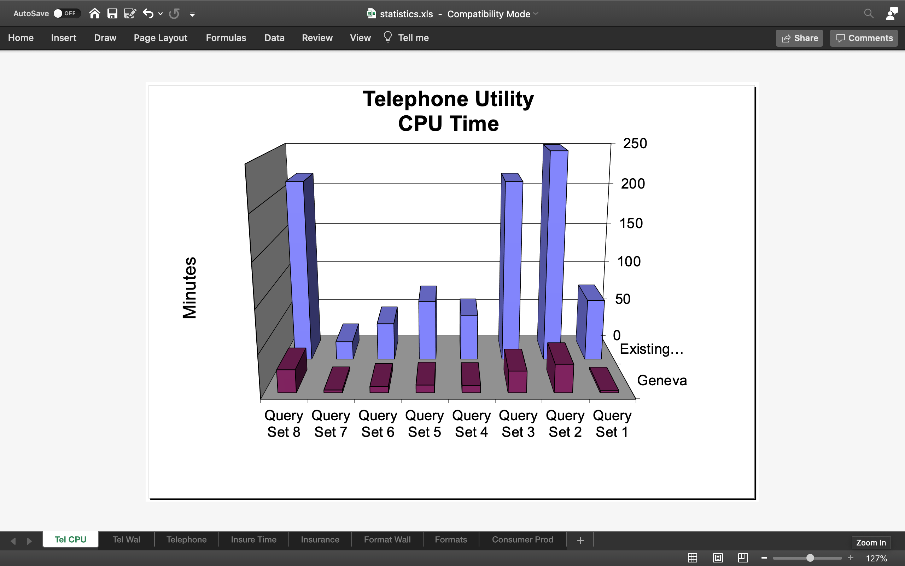
Task: Switch to Normal view icon
Action: pos(693,558)
